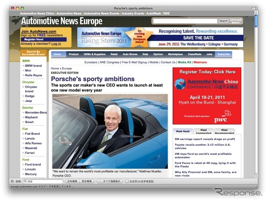Click the Rising Stars 2011 banner ad
This screenshot has width=267, height=201.
(x=160, y=37)
